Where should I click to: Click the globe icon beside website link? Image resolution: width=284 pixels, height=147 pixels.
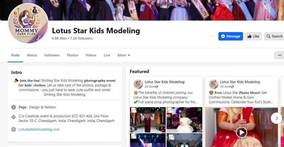coord(13,129)
